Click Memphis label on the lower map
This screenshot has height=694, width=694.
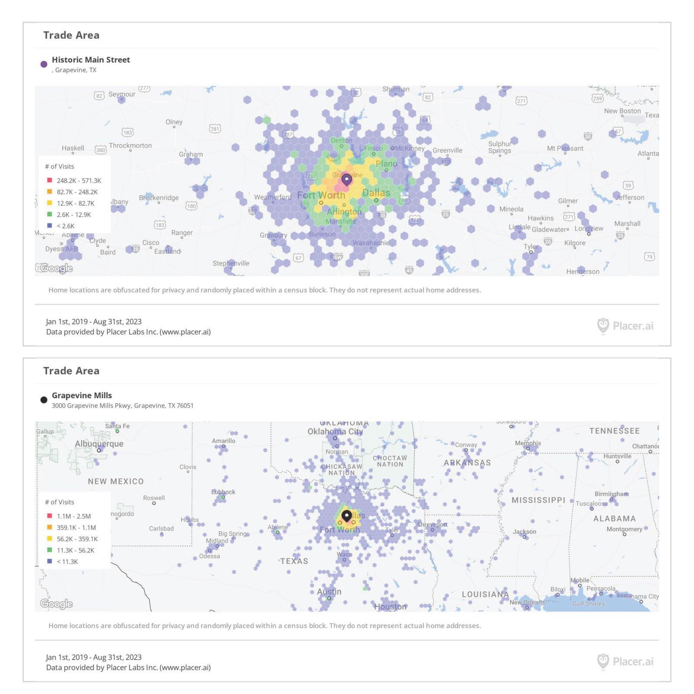pos(528,443)
